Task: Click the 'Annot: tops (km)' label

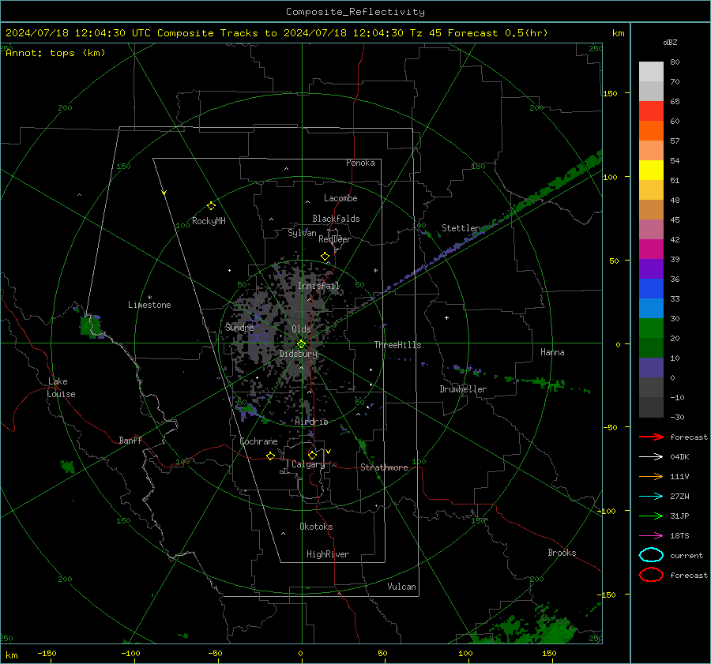Action: [x=55, y=53]
